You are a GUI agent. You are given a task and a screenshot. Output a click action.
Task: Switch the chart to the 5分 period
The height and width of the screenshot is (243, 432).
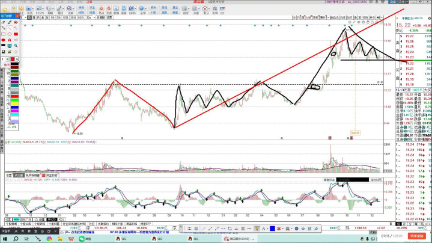click(x=58, y=18)
